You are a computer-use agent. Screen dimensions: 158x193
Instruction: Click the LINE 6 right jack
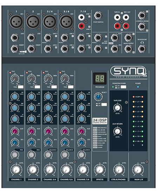tap(65, 49)
